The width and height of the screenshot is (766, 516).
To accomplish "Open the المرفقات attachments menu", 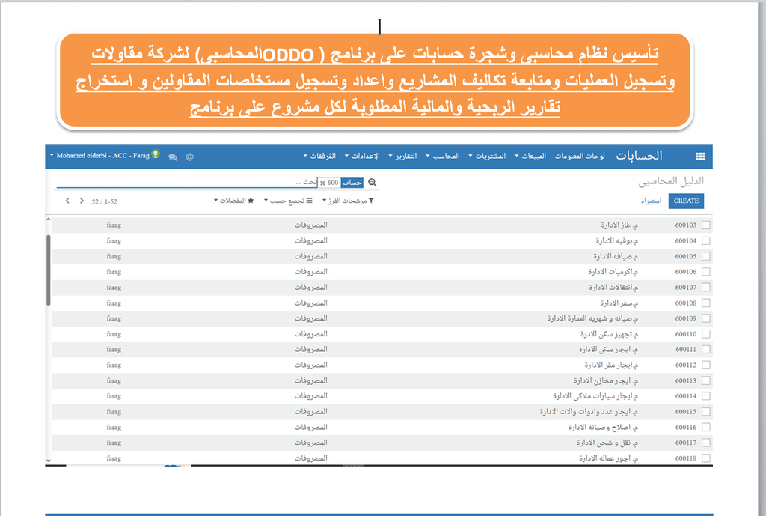I will click(319, 156).
